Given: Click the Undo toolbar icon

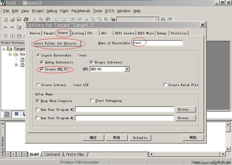Looking at the screenshot, I should point(57,19).
